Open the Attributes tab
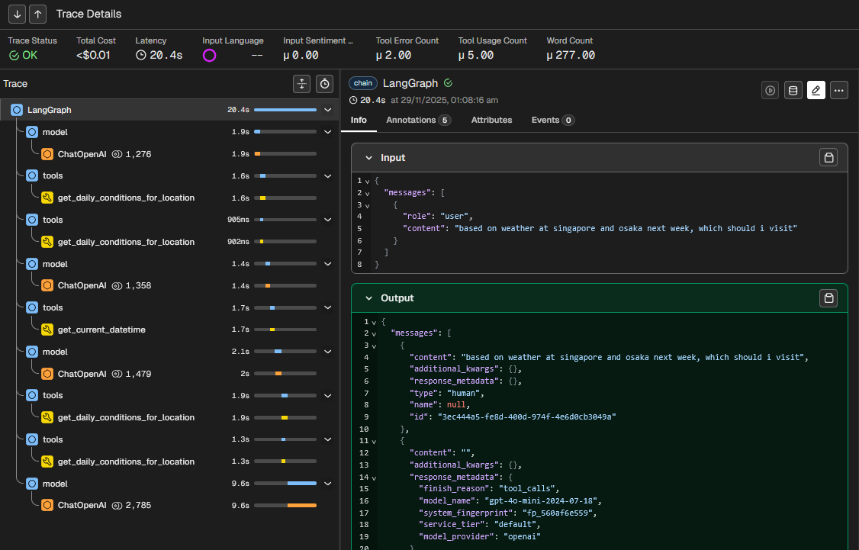This screenshot has width=859, height=550. pyautogui.click(x=491, y=120)
